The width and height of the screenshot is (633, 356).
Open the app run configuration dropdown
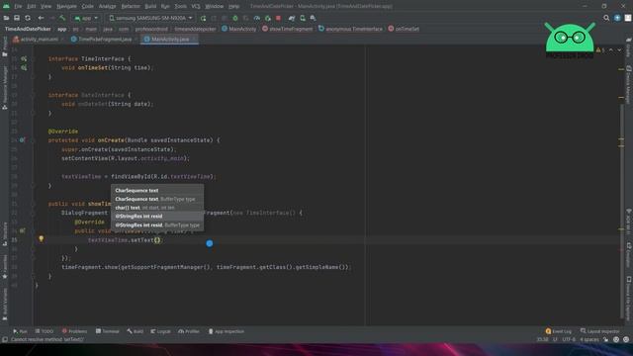(86, 18)
